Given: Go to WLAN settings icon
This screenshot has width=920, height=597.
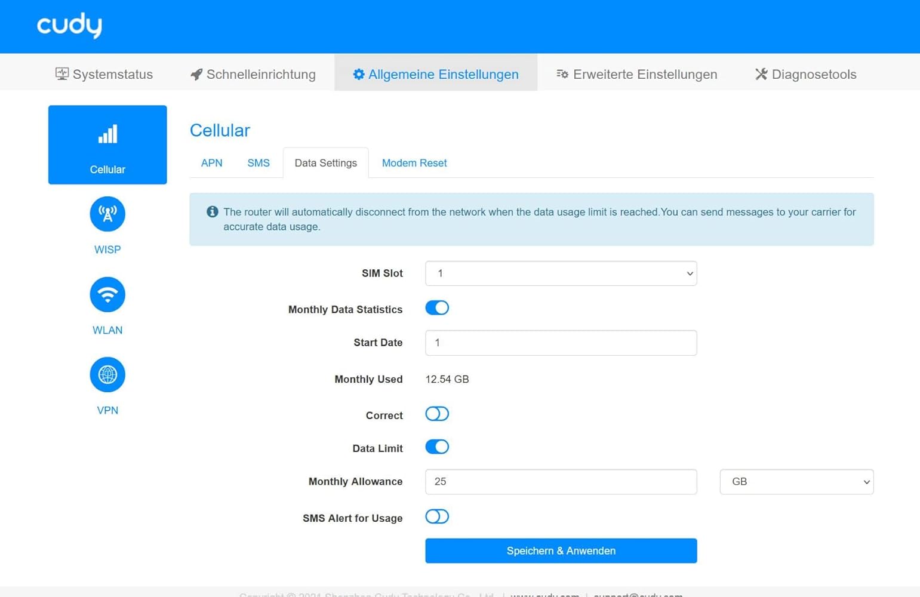Looking at the screenshot, I should (107, 295).
